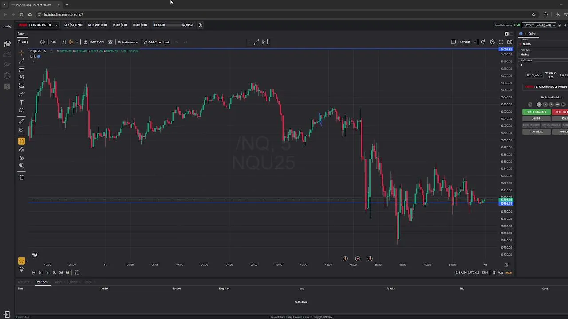Image resolution: width=568 pixels, height=319 pixels.
Task: Open chart settings gear icon
Action: pyautogui.click(x=492, y=42)
